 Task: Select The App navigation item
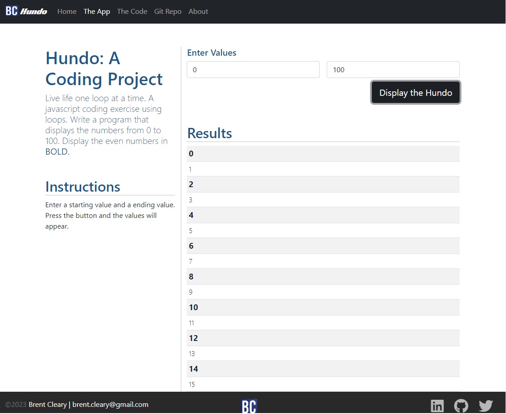point(97,12)
